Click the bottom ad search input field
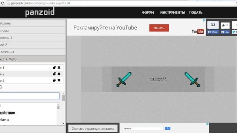 click(x=143, y=129)
